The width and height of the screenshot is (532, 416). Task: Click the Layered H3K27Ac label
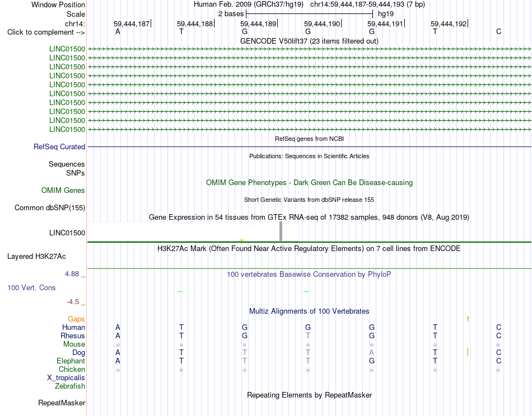pos(36,257)
